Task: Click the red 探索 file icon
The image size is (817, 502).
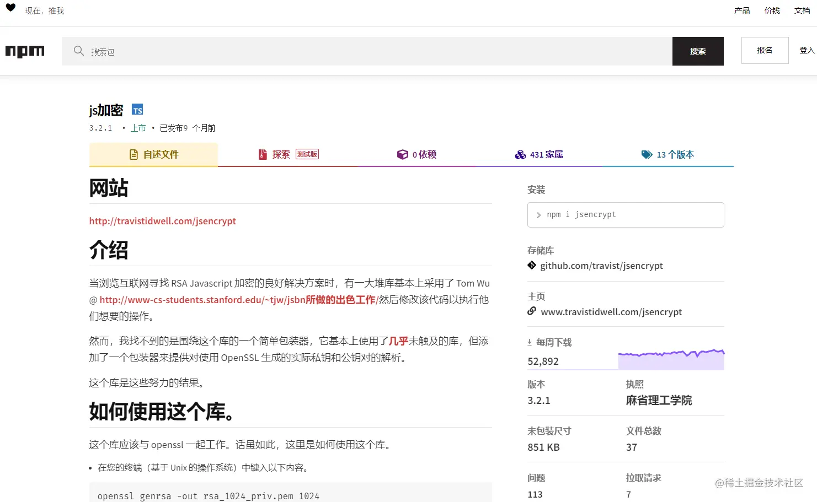Action: tap(263, 155)
